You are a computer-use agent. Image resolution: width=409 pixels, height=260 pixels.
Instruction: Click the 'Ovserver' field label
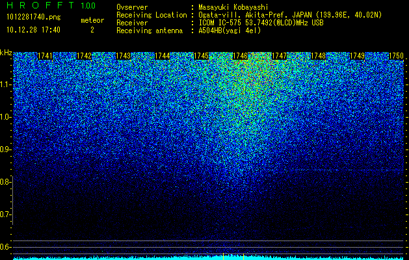pos(132,7)
